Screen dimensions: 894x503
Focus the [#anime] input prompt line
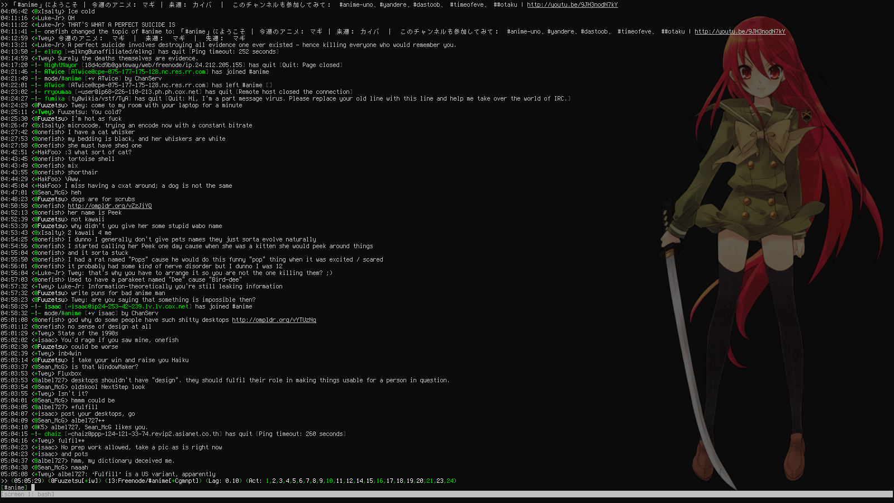[168, 487]
